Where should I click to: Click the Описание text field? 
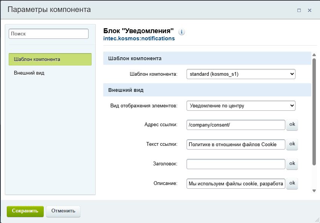click(236, 184)
